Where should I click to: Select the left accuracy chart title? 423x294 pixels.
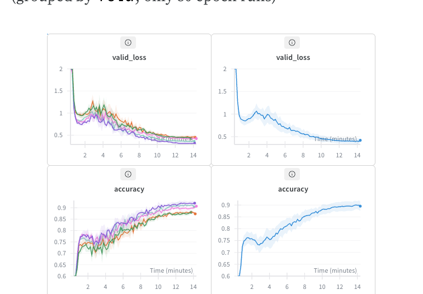(x=129, y=189)
